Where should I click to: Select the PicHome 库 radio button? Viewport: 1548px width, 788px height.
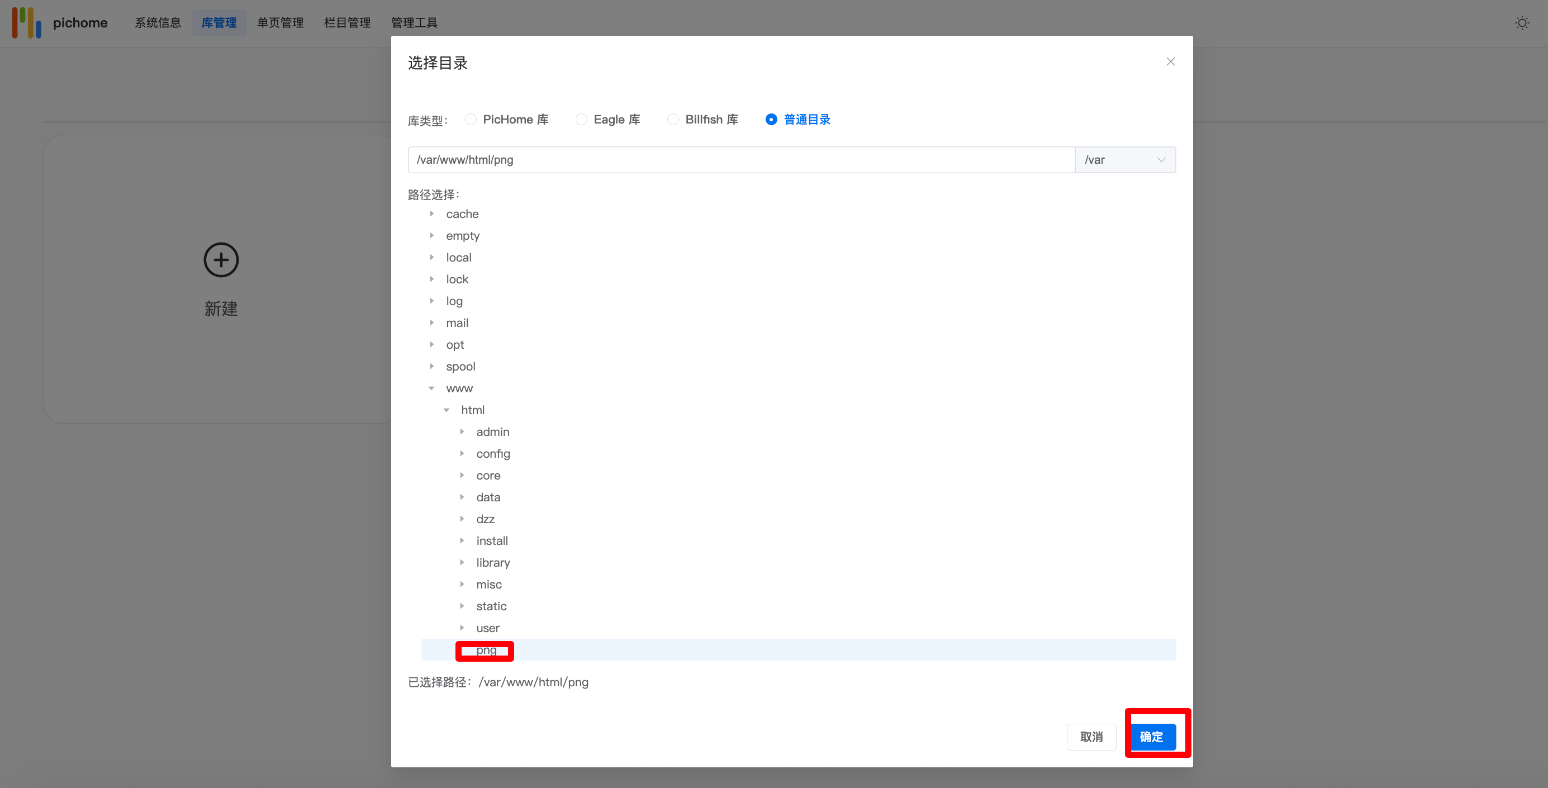(471, 120)
